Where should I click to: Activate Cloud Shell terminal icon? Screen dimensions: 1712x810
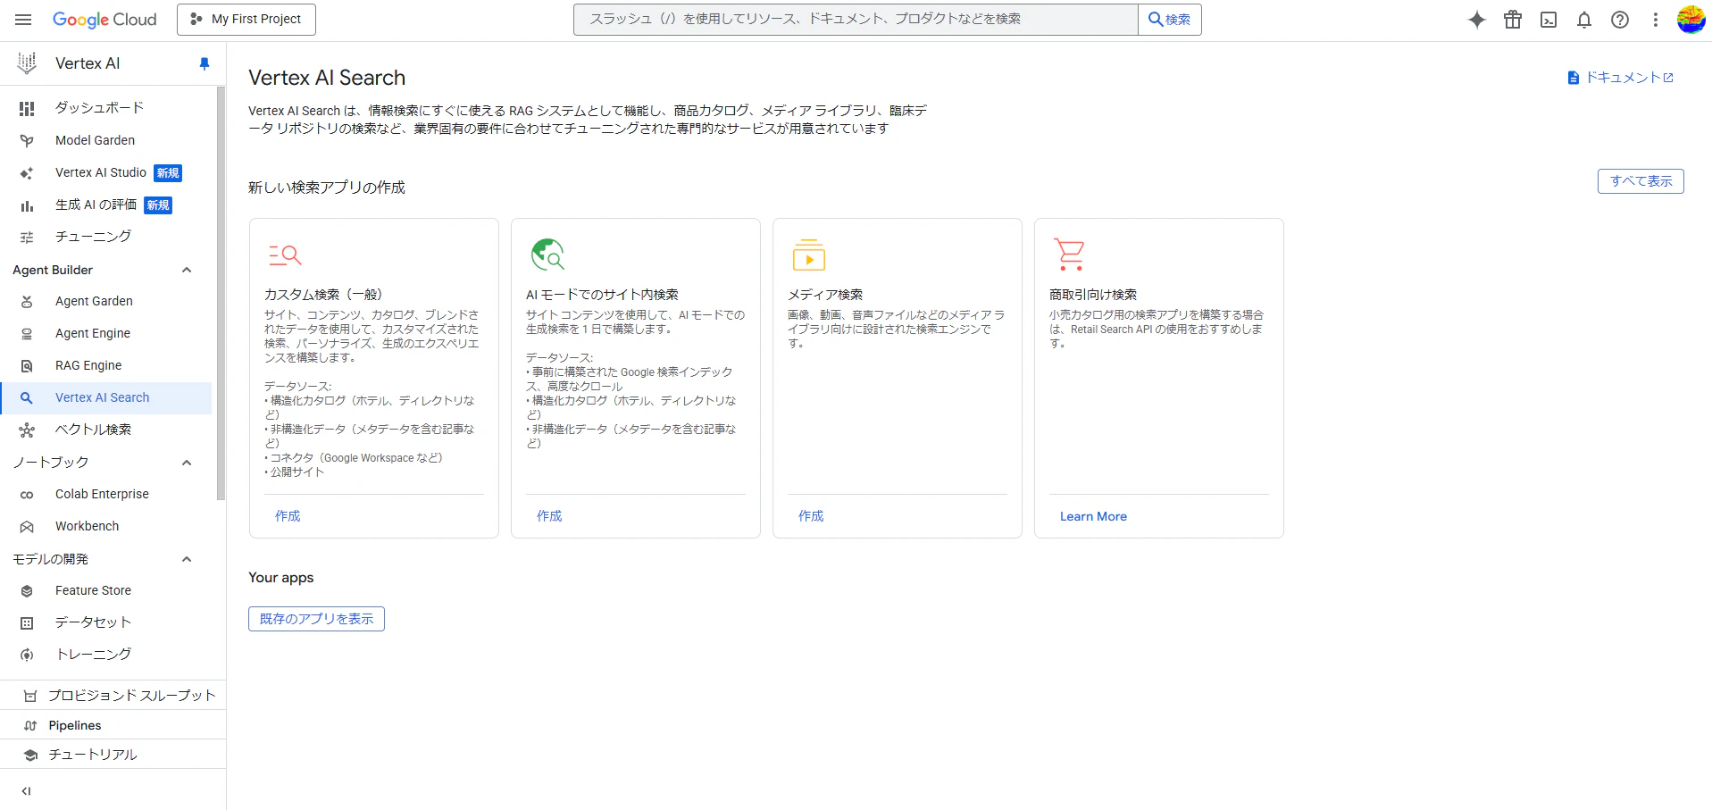[x=1549, y=20]
